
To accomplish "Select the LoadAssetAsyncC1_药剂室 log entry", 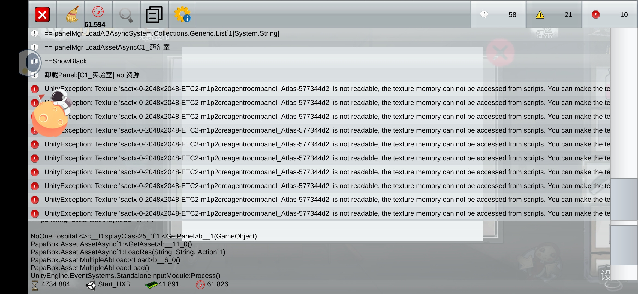I will 319,47.
